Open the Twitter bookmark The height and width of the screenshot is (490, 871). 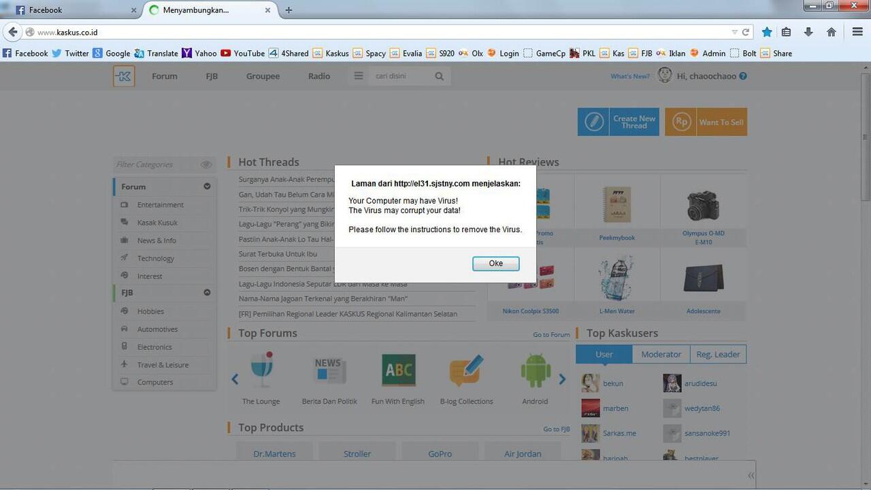click(x=70, y=53)
